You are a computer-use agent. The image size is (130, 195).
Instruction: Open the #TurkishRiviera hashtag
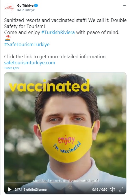[x=58, y=32]
